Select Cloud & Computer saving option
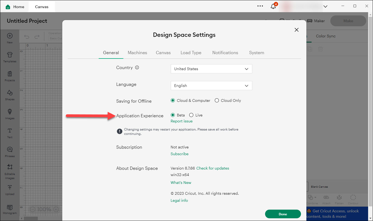The width and height of the screenshot is (373, 221). 173,100
